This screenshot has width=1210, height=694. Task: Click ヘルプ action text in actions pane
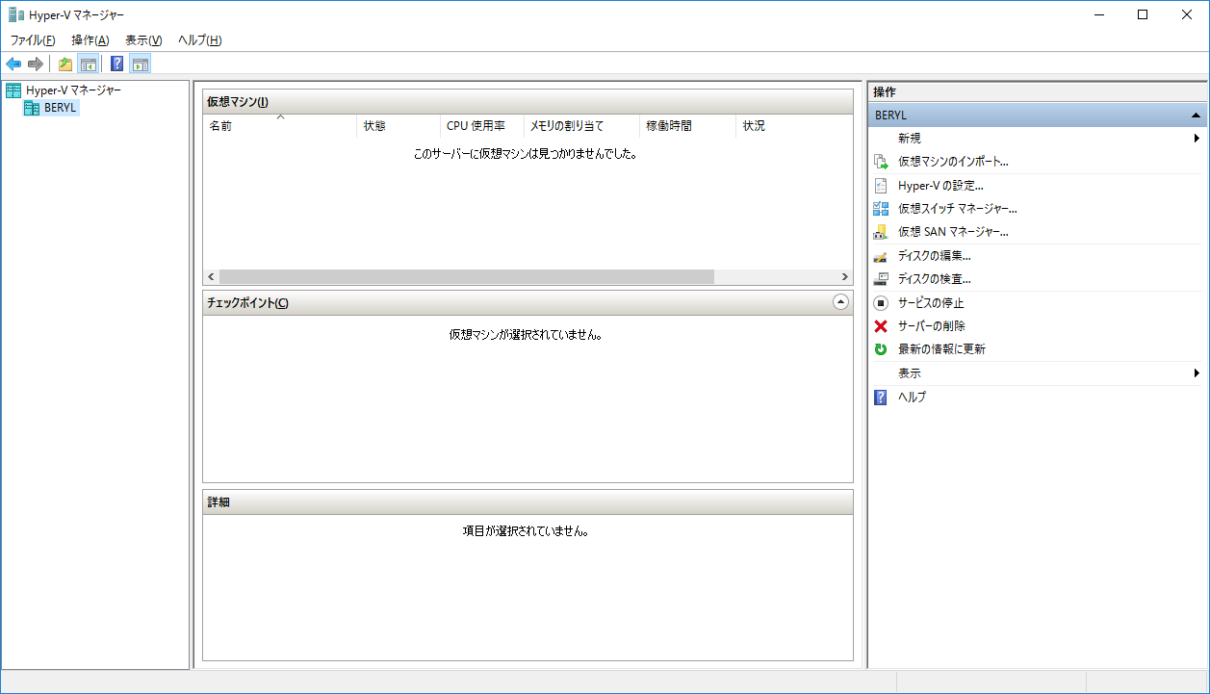[x=912, y=397]
